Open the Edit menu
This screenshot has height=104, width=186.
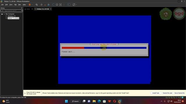(6, 5)
